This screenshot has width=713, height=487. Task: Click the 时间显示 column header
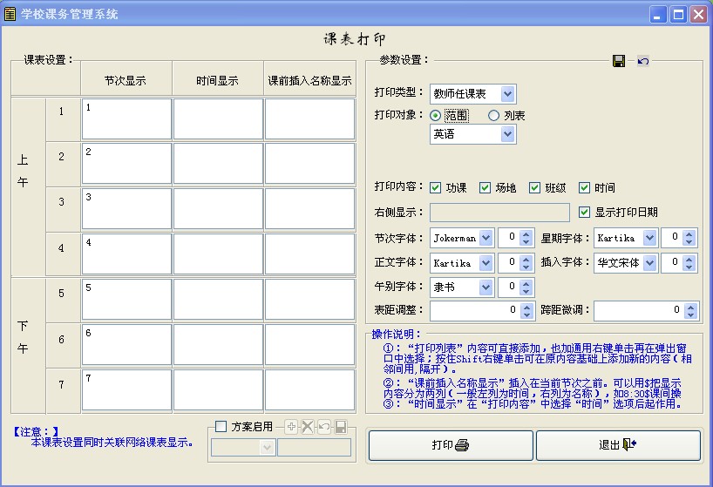pyautogui.click(x=217, y=81)
